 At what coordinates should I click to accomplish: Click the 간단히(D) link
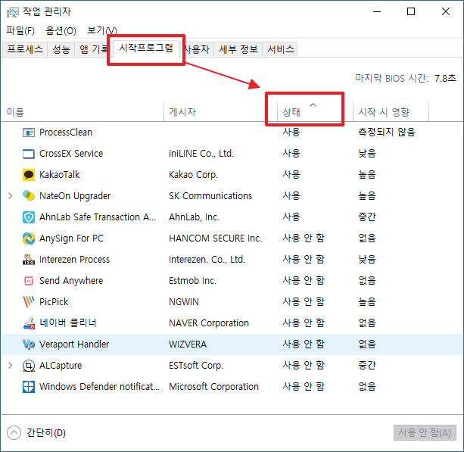46,433
